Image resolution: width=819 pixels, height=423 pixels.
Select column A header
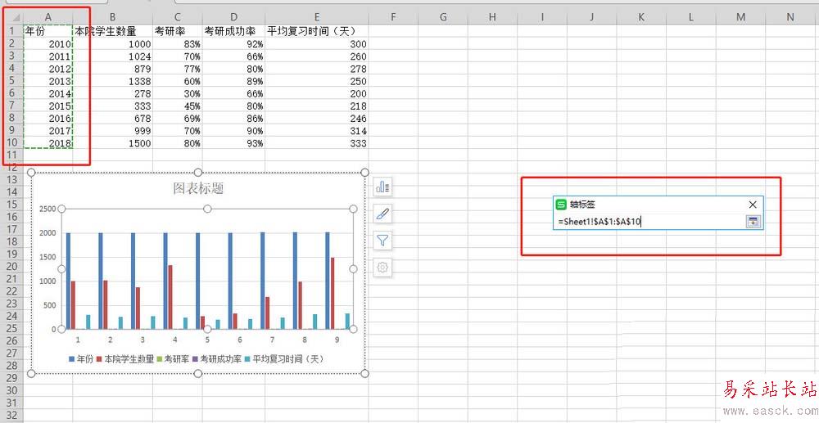coord(48,16)
